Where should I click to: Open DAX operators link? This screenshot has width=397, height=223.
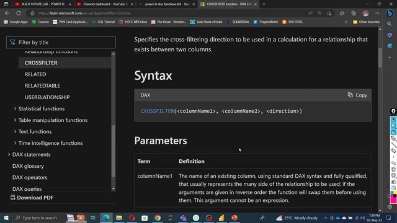[x=30, y=178]
